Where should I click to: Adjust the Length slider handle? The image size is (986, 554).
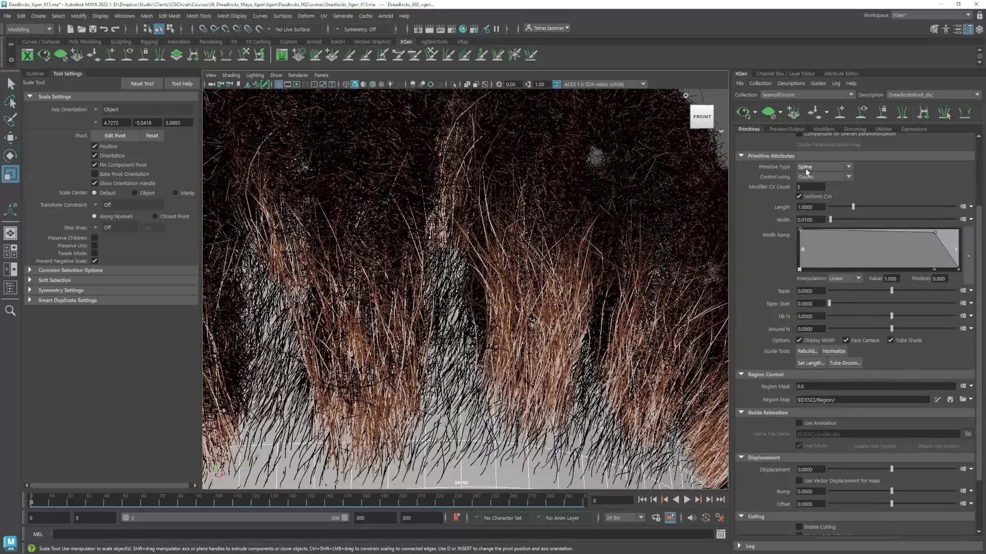tap(853, 207)
